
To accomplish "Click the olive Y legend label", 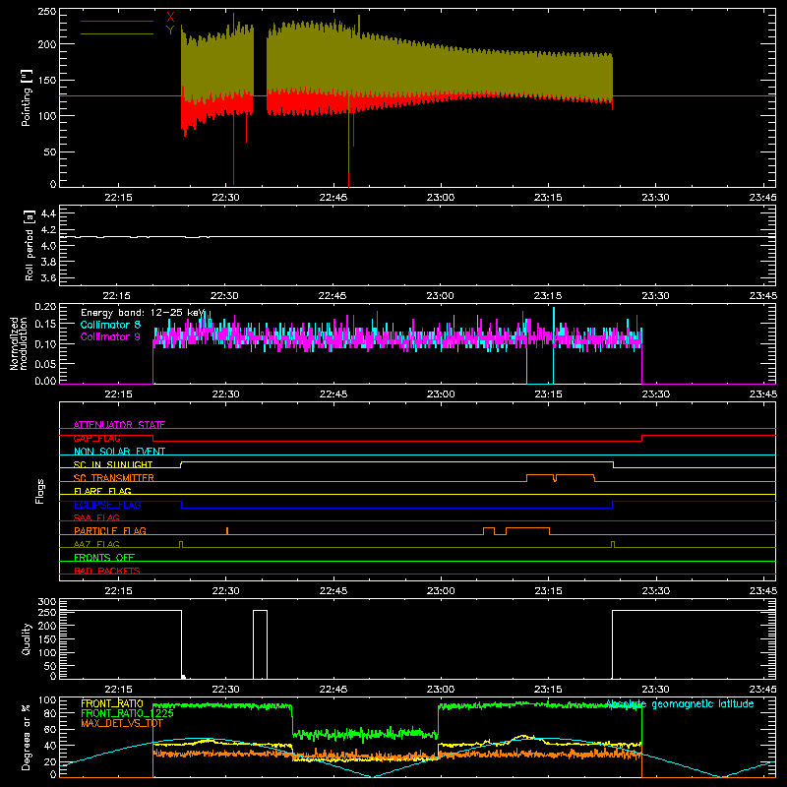I will 170,30.
